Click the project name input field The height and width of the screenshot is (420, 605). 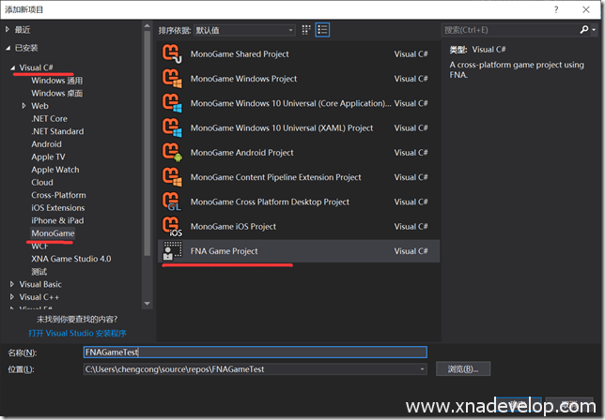click(x=254, y=352)
